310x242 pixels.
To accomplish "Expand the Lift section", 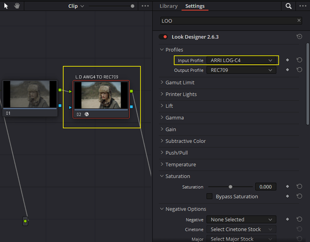I will [x=162, y=106].
